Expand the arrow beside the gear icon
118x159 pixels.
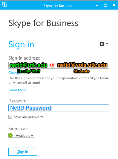107,44
